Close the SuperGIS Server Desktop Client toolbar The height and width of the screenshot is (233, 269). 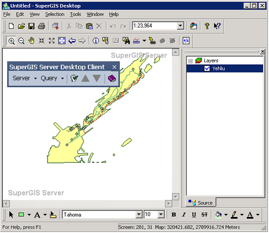click(x=114, y=67)
